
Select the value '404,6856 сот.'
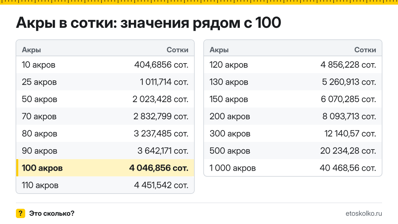tap(161, 65)
